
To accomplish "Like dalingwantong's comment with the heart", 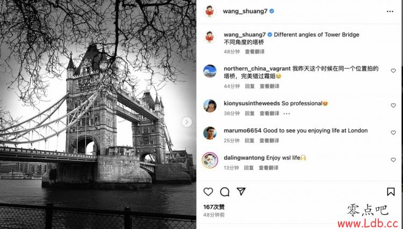I will (393, 160).
